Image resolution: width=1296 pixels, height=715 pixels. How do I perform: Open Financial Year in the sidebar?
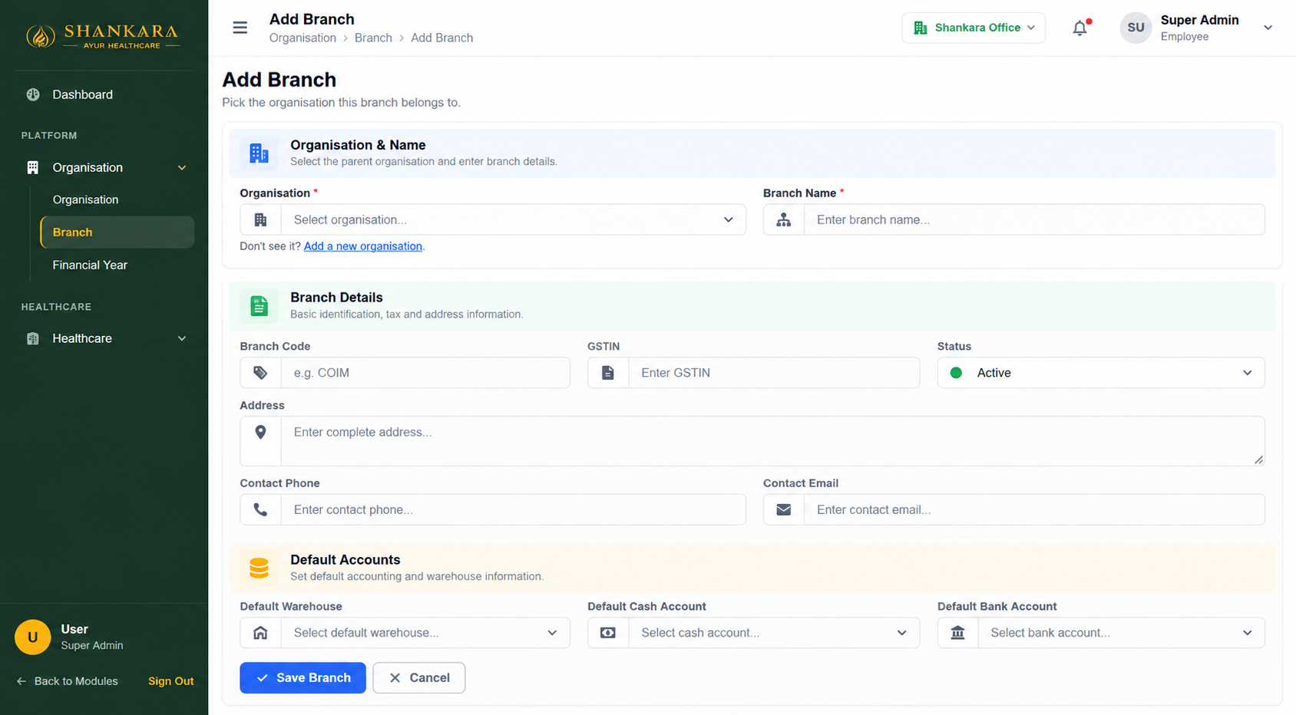tap(90, 265)
